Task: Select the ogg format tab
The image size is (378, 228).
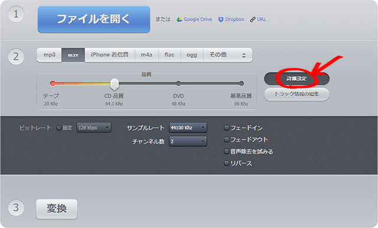Action: click(x=192, y=55)
